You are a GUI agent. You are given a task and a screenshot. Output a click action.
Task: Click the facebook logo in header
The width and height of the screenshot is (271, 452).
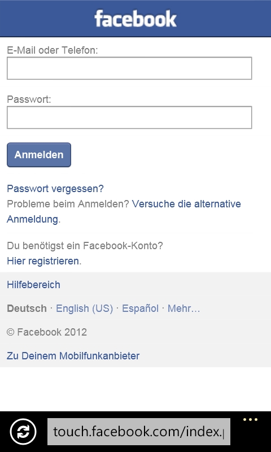pyautogui.click(x=135, y=19)
